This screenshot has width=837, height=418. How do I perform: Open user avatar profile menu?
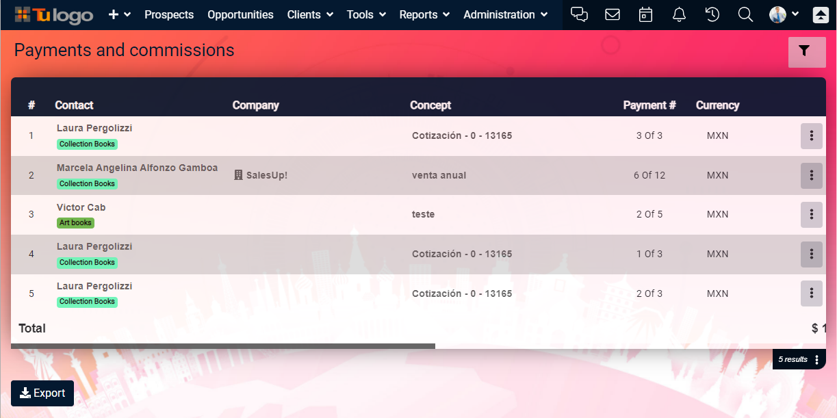[784, 14]
